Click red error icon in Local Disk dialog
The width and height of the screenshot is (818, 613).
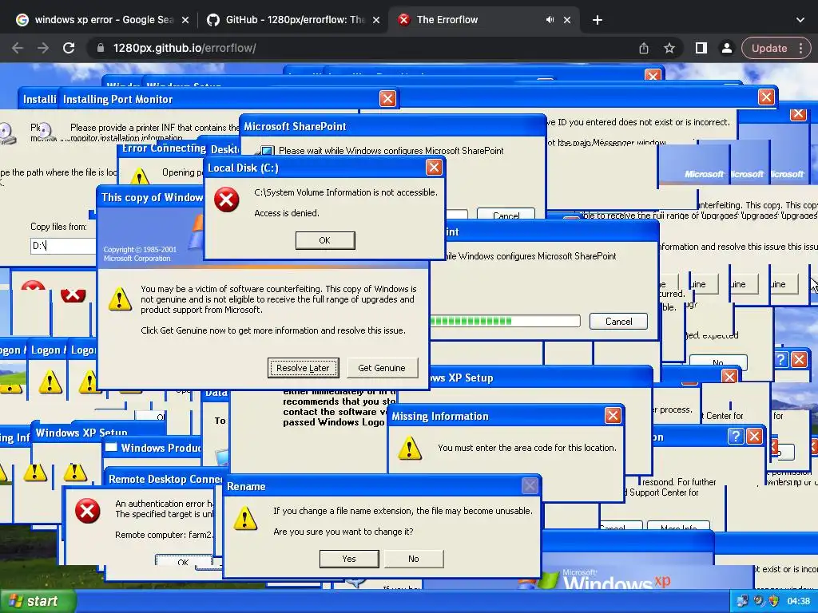coord(227,200)
